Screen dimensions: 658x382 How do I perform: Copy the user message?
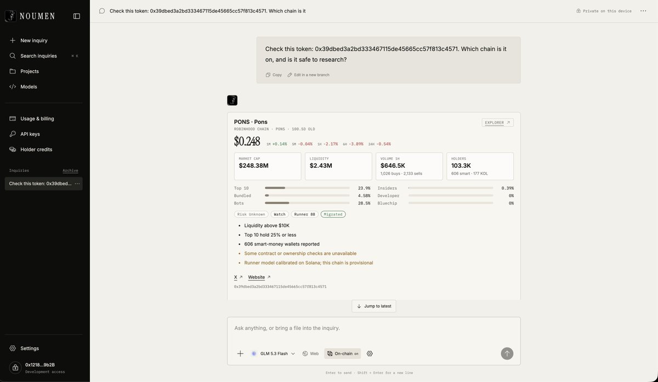[274, 75]
